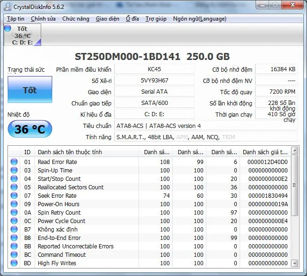Click status orb for Reported Uncorrectable Errors

[x=14, y=246]
